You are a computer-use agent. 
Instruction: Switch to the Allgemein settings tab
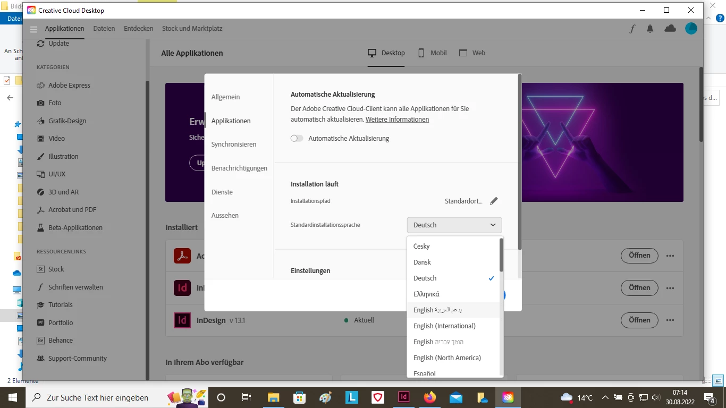click(225, 97)
